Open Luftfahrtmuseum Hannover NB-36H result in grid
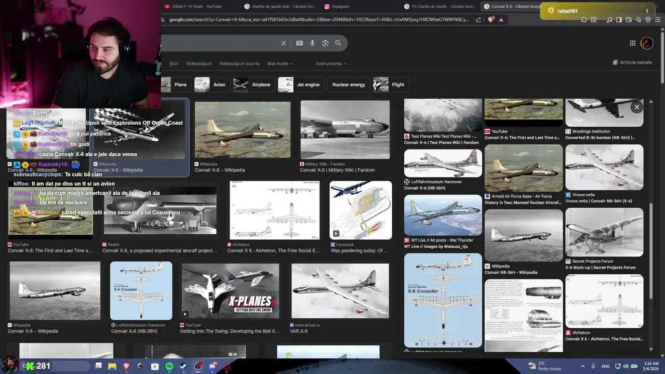Viewport: 665px width, 374px height. (x=141, y=291)
